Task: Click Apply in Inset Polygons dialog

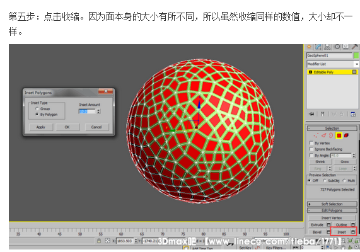Action: [x=41, y=127]
